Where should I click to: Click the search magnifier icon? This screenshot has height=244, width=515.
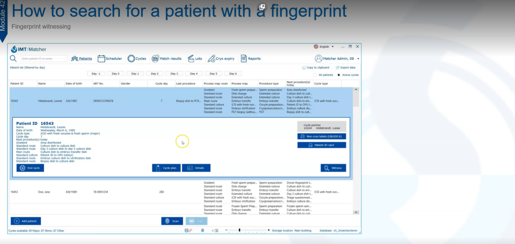click(13, 59)
